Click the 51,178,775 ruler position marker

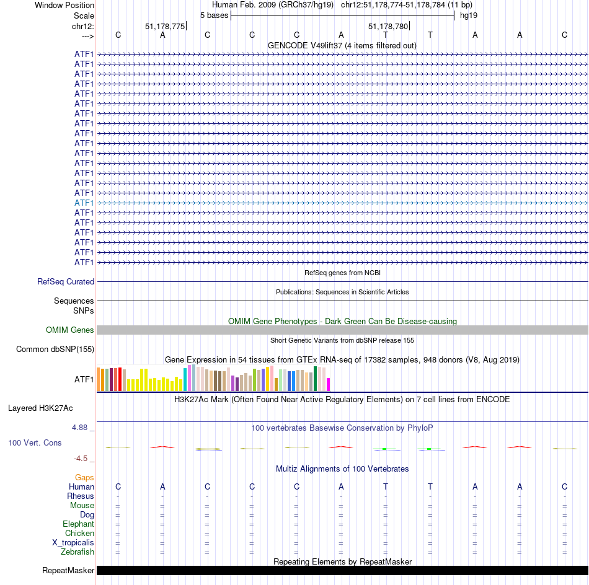click(166, 26)
